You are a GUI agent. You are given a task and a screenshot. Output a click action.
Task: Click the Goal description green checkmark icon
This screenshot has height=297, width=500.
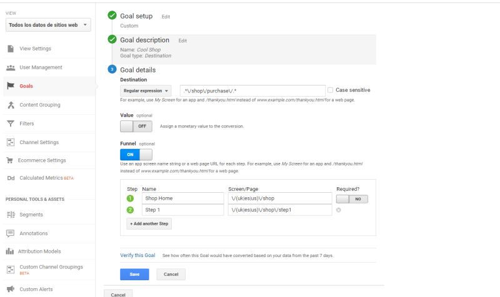[x=112, y=39]
